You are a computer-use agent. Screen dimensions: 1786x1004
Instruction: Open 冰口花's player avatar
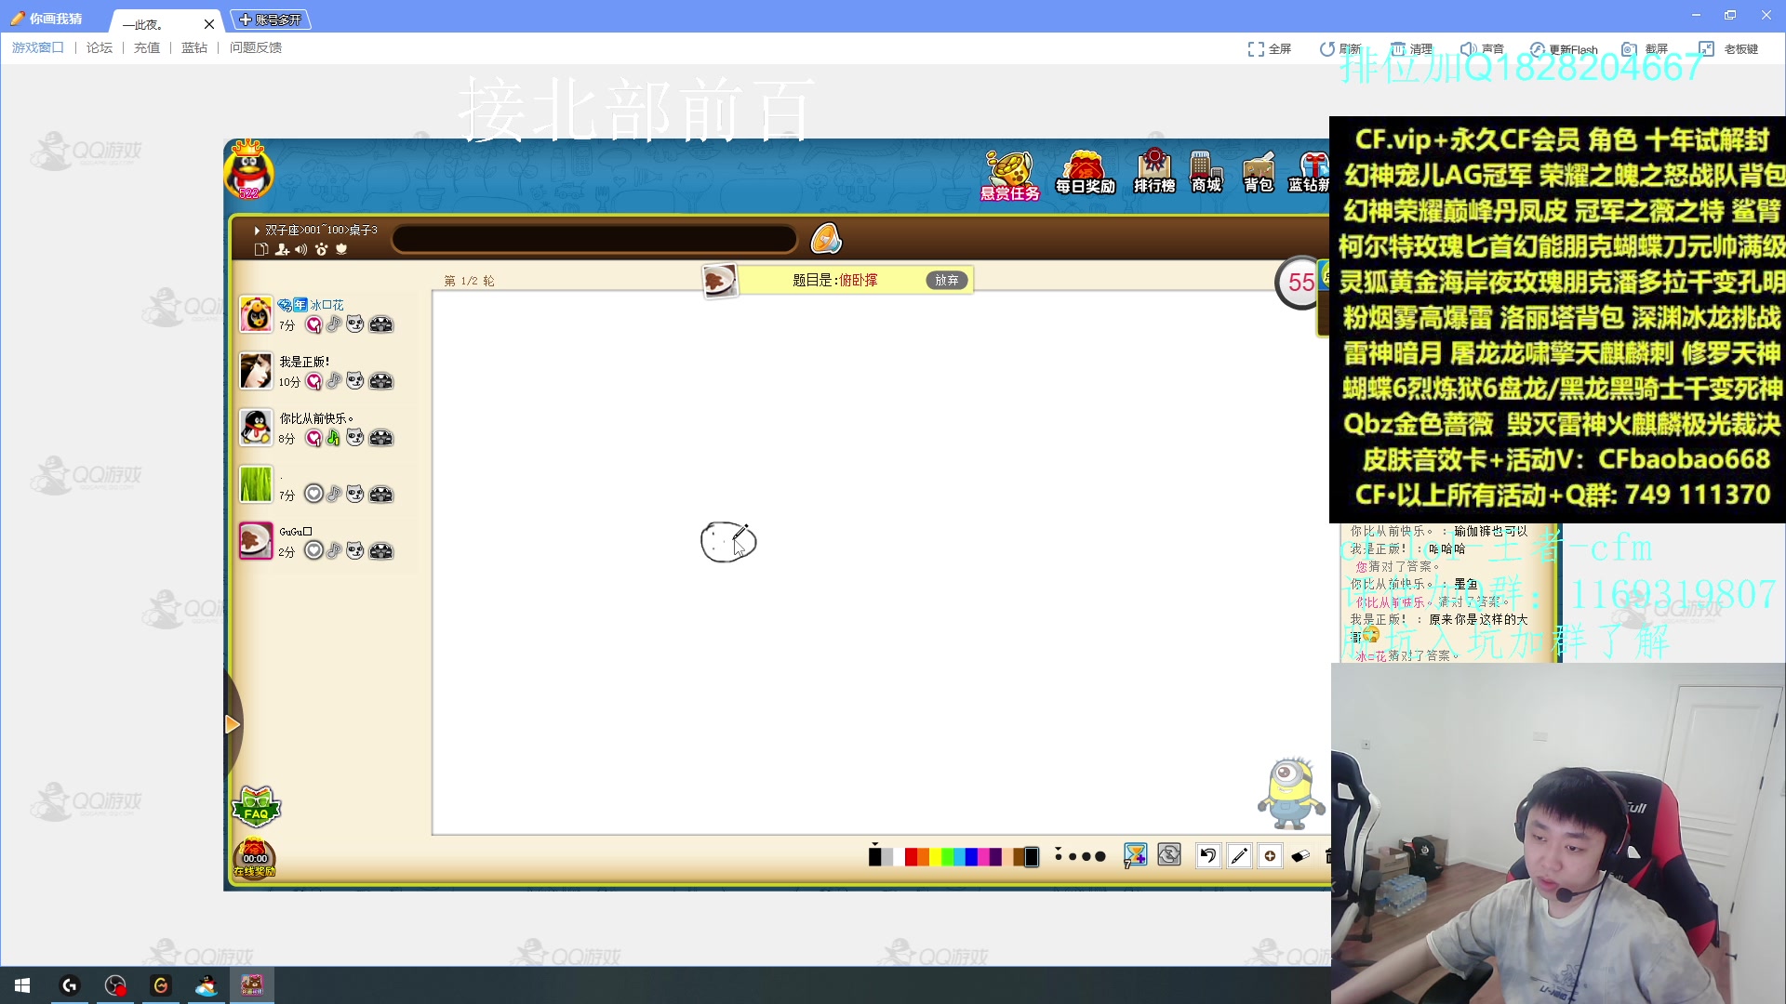(x=256, y=315)
